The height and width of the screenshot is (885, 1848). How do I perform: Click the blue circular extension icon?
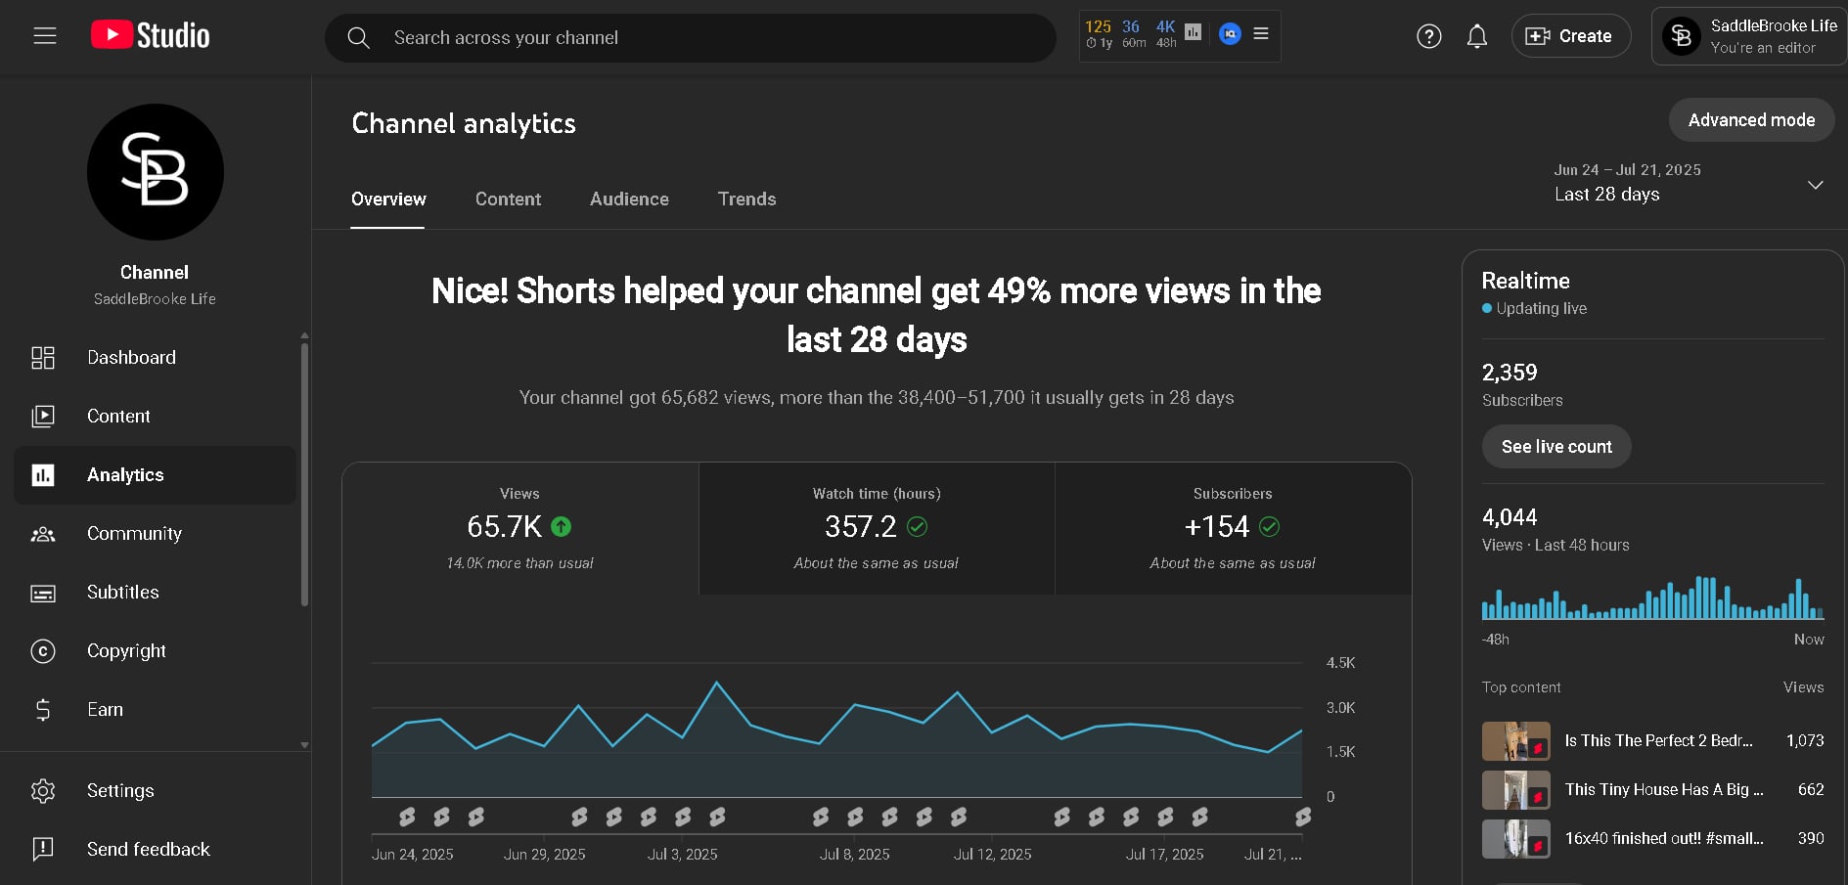[1230, 34]
